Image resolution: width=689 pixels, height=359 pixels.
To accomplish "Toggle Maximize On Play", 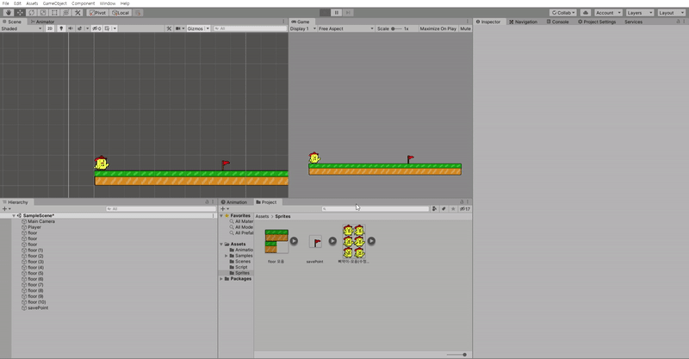I will click(438, 28).
